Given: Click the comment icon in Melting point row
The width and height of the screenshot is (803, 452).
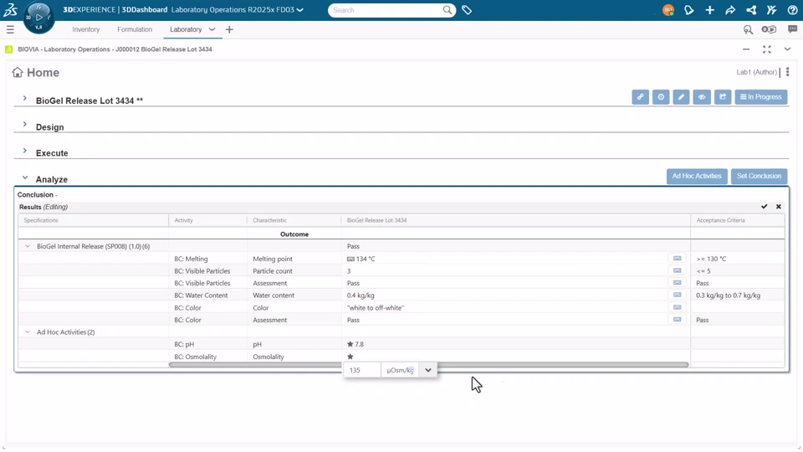Looking at the screenshot, I should (677, 259).
